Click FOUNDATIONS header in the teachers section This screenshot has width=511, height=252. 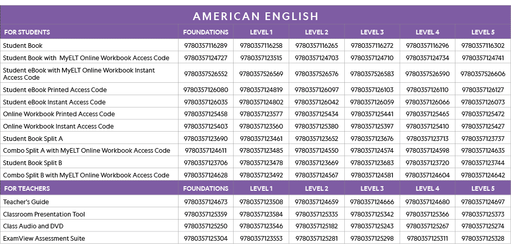(x=205, y=189)
